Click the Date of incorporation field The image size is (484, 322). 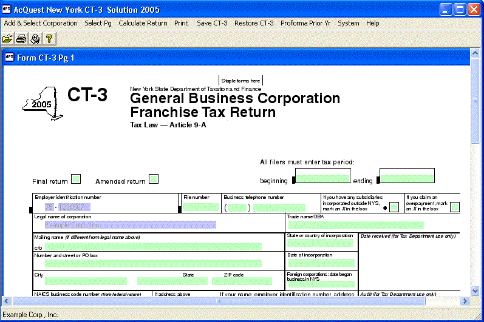pos(321,263)
